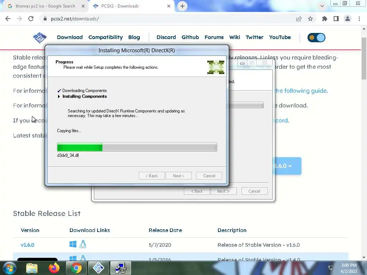
Task: Open the v1.6.0 download dropdown button
Action: (287, 166)
